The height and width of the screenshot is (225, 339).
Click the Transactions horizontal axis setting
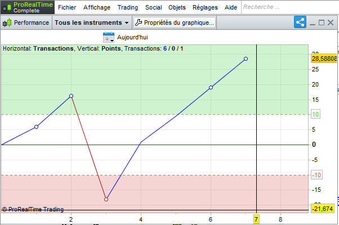coord(53,48)
